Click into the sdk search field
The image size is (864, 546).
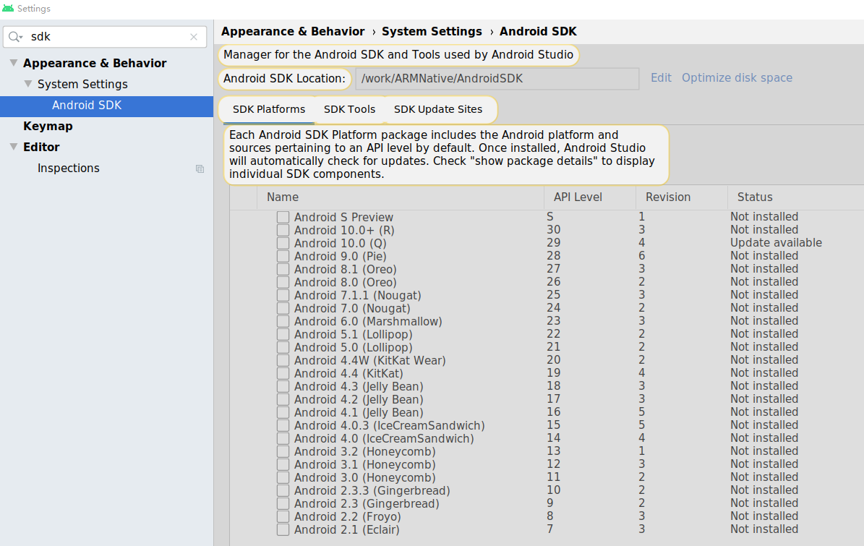105,37
